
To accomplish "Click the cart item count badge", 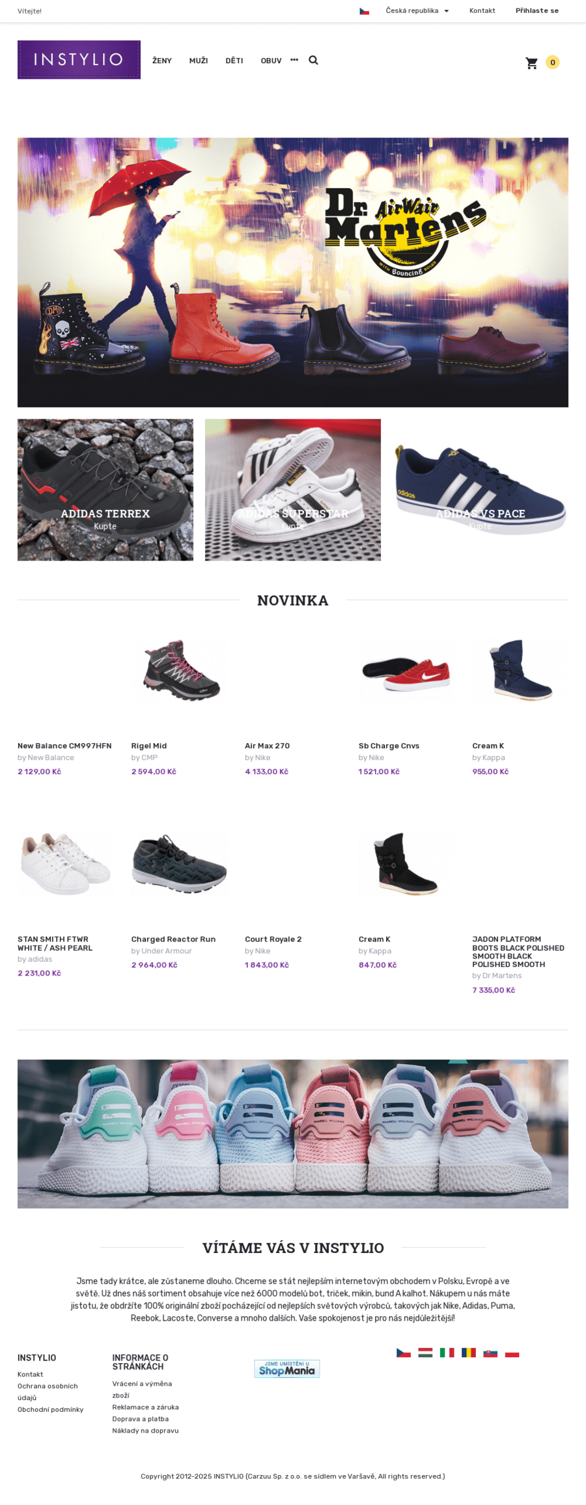I will (x=553, y=63).
